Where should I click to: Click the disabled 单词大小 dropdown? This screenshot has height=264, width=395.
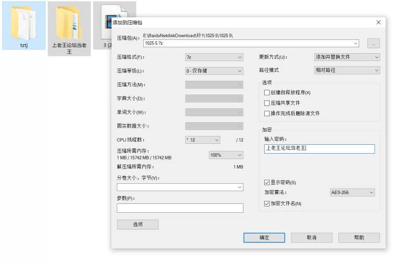tap(214, 112)
